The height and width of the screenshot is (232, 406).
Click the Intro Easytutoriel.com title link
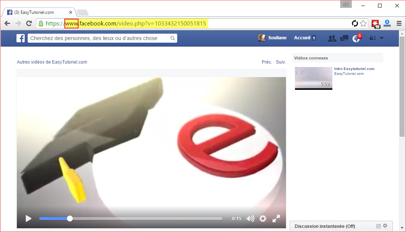point(354,69)
